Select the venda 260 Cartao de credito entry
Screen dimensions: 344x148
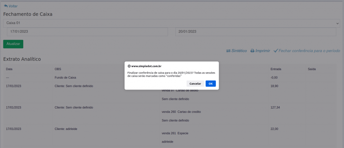tap(181, 112)
